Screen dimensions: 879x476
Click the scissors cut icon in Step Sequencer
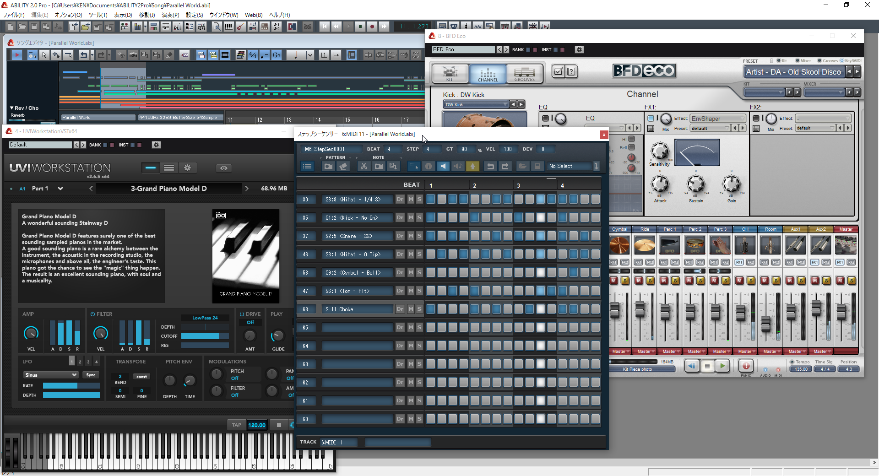click(364, 166)
